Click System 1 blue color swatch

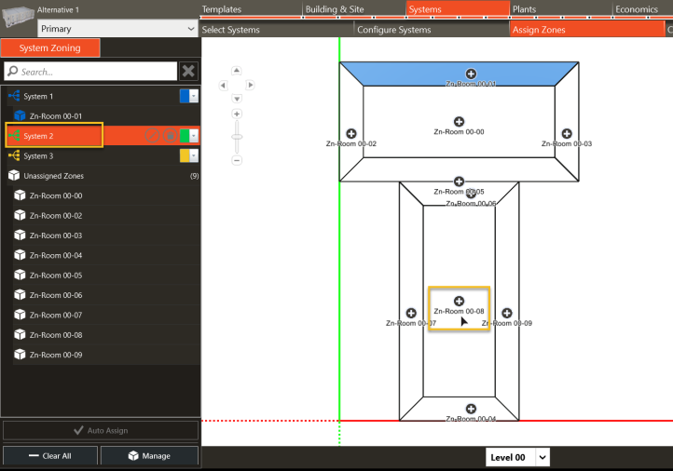pos(185,96)
